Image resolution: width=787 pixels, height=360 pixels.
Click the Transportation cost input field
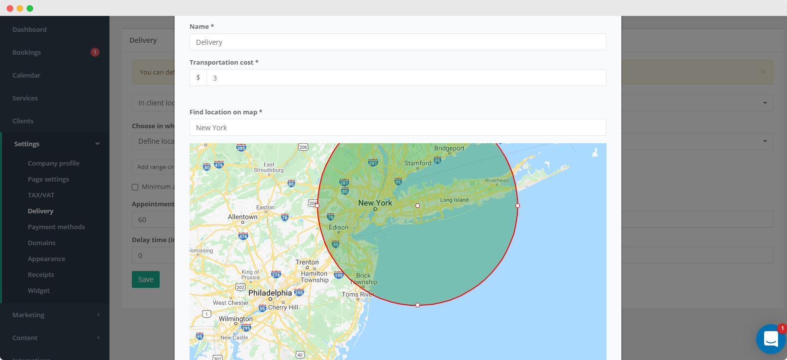click(406, 78)
